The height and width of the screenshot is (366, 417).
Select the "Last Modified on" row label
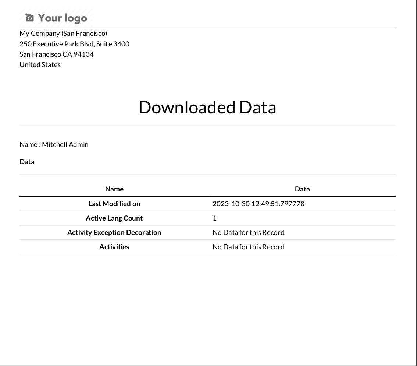coord(114,204)
